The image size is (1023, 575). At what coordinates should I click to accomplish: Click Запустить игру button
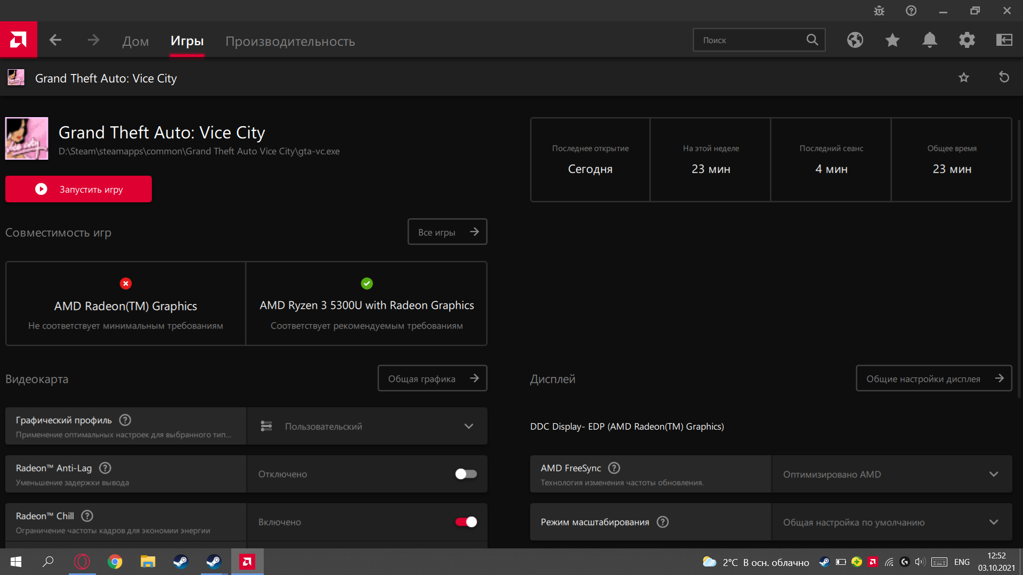78,189
